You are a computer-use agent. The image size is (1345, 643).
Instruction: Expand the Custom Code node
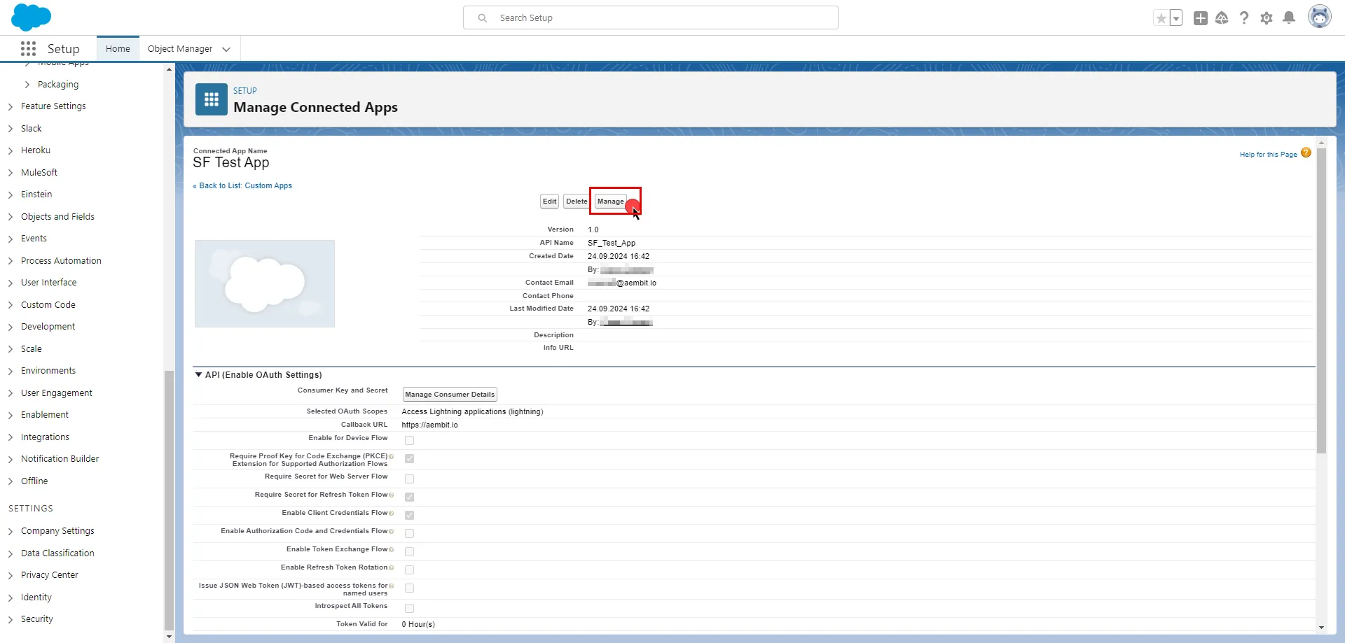(11, 306)
